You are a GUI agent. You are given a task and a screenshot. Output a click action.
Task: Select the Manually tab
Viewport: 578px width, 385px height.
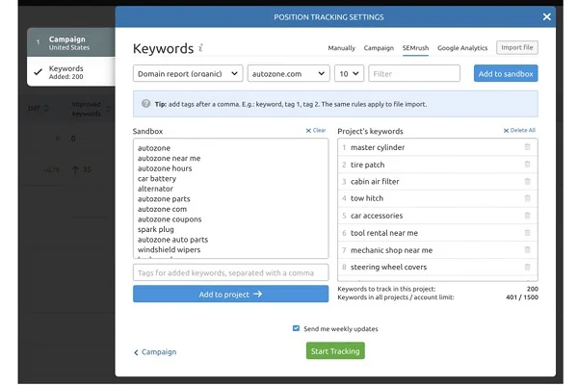point(339,48)
